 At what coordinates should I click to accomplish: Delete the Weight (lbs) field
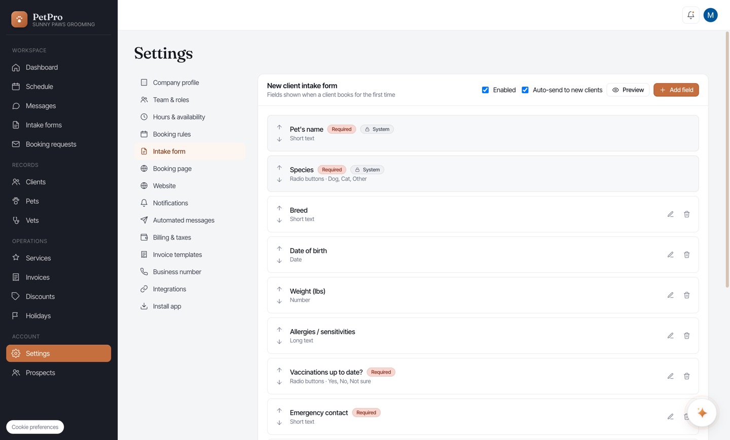point(686,295)
